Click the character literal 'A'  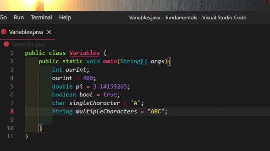[x=135, y=103]
